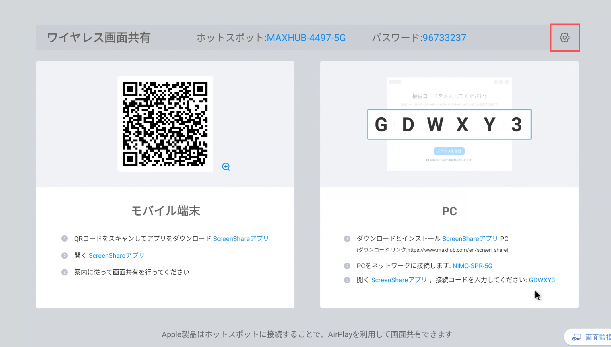Click the maxhub.com download URL text

(x=457, y=250)
